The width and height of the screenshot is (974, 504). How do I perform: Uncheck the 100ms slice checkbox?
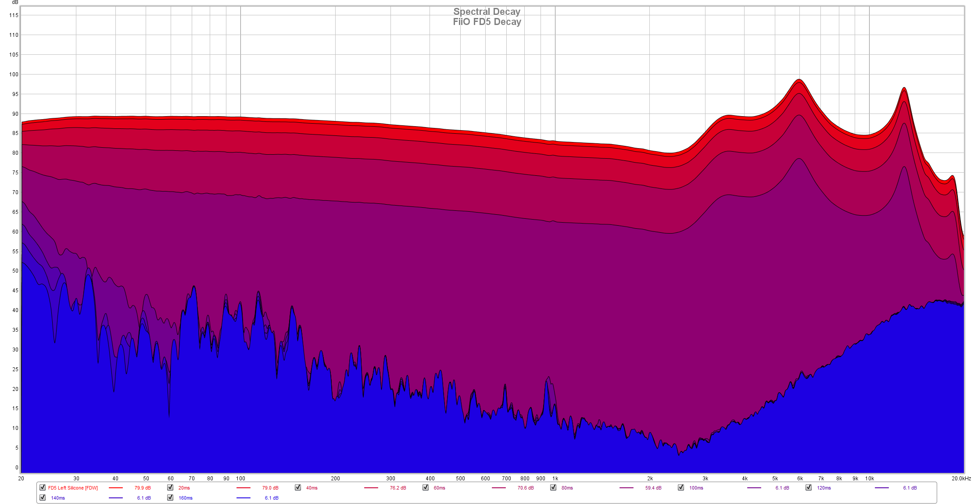tap(681, 487)
